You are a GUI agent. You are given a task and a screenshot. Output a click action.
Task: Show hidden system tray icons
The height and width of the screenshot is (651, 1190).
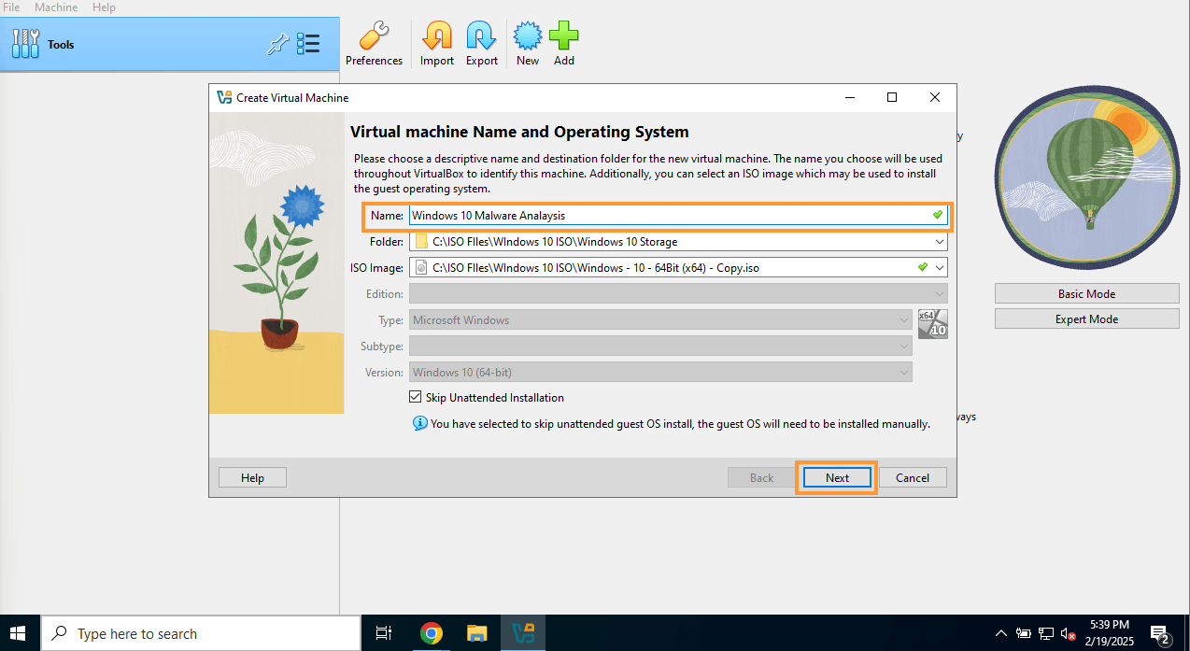point(1000,633)
